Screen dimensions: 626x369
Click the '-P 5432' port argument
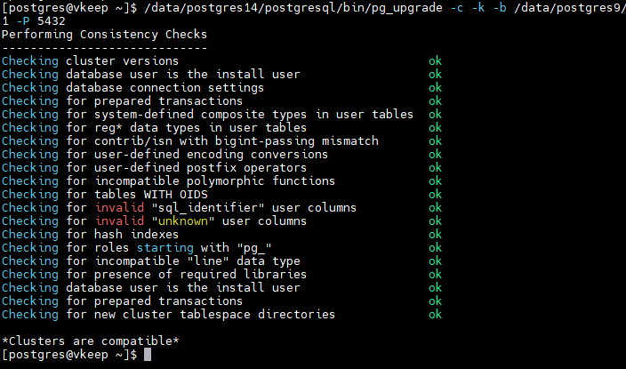(41, 21)
